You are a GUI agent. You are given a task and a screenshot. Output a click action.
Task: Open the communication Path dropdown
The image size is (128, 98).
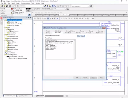[x=66, y=9]
